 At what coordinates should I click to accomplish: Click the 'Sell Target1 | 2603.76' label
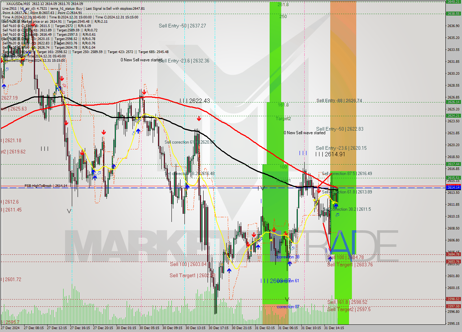350,265
